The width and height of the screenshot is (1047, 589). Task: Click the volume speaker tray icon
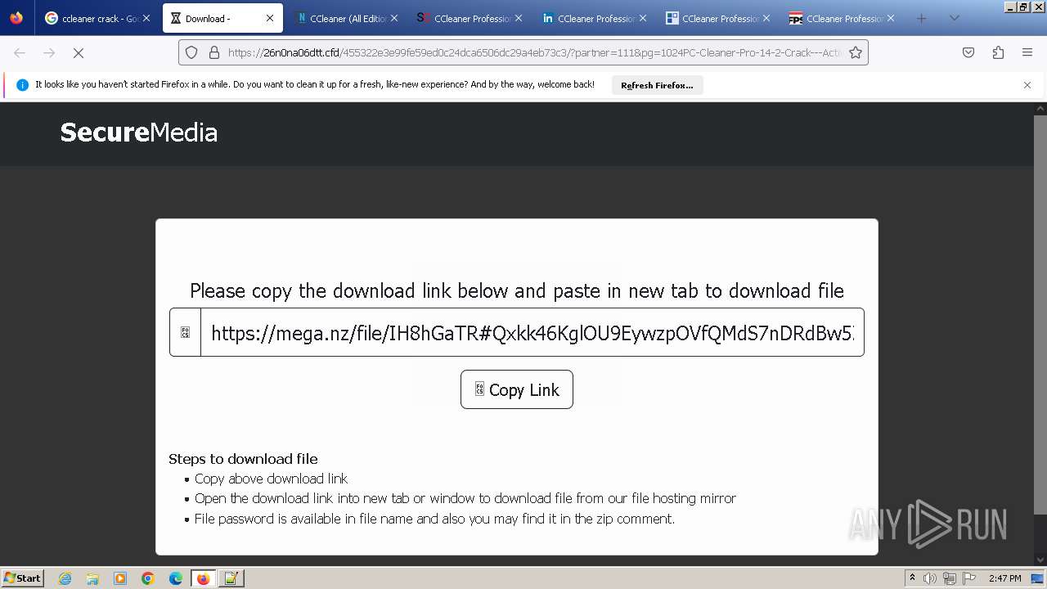tap(930, 578)
